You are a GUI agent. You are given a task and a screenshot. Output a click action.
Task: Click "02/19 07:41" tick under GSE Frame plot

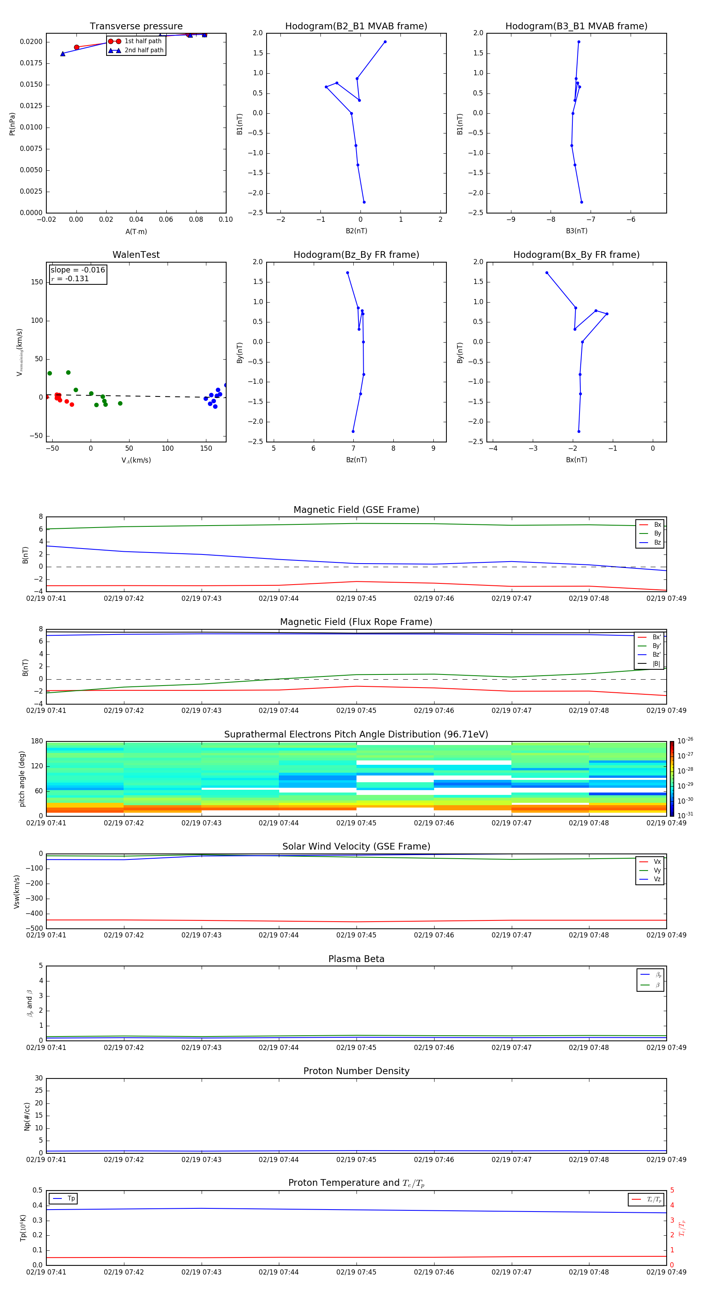tap(46, 599)
